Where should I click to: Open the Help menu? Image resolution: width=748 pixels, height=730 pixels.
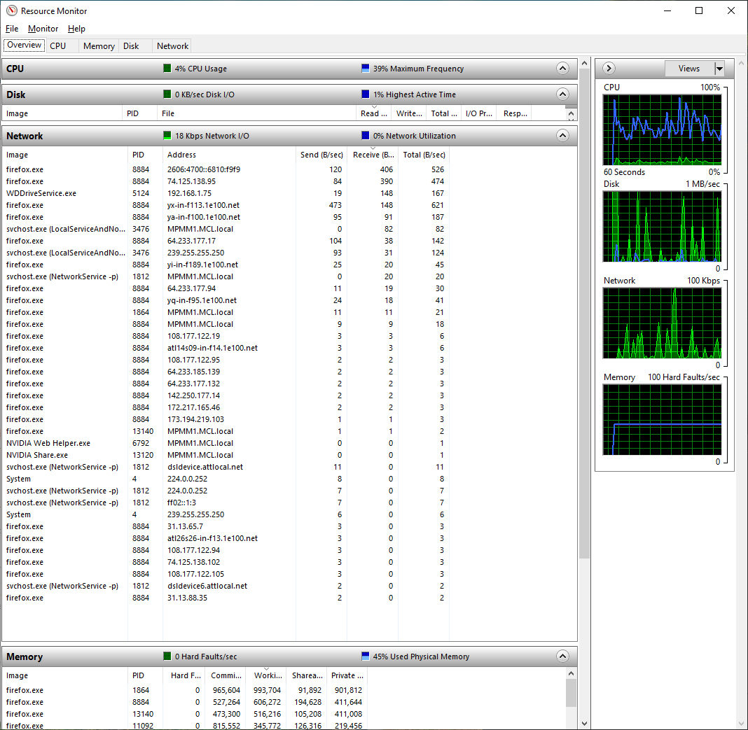(x=76, y=29)
